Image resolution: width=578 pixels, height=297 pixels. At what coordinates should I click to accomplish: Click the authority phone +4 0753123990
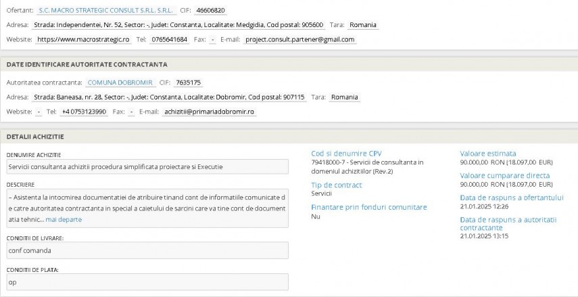(x=84, y=112)
